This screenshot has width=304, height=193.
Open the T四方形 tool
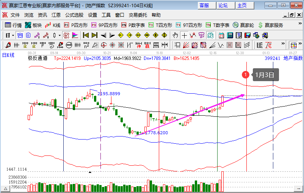[160, 25]
